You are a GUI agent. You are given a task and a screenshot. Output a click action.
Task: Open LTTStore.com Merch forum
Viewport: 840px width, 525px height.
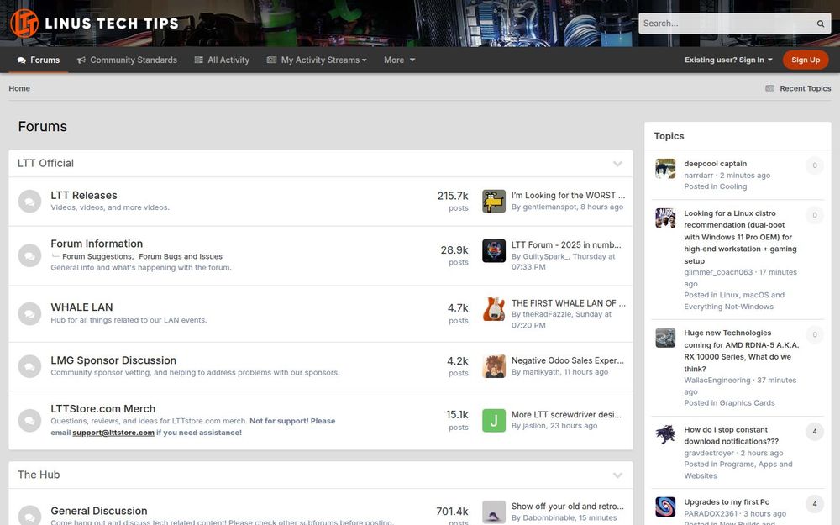point(102,409)
